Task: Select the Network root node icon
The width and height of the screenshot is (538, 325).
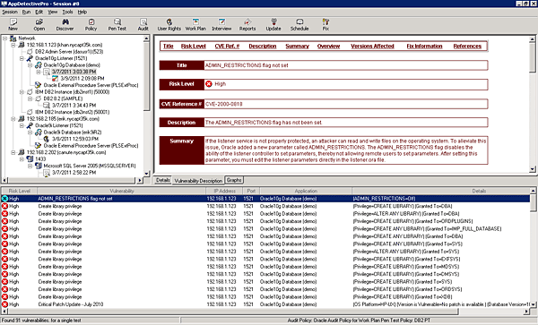Action: (x=13, y=38)
